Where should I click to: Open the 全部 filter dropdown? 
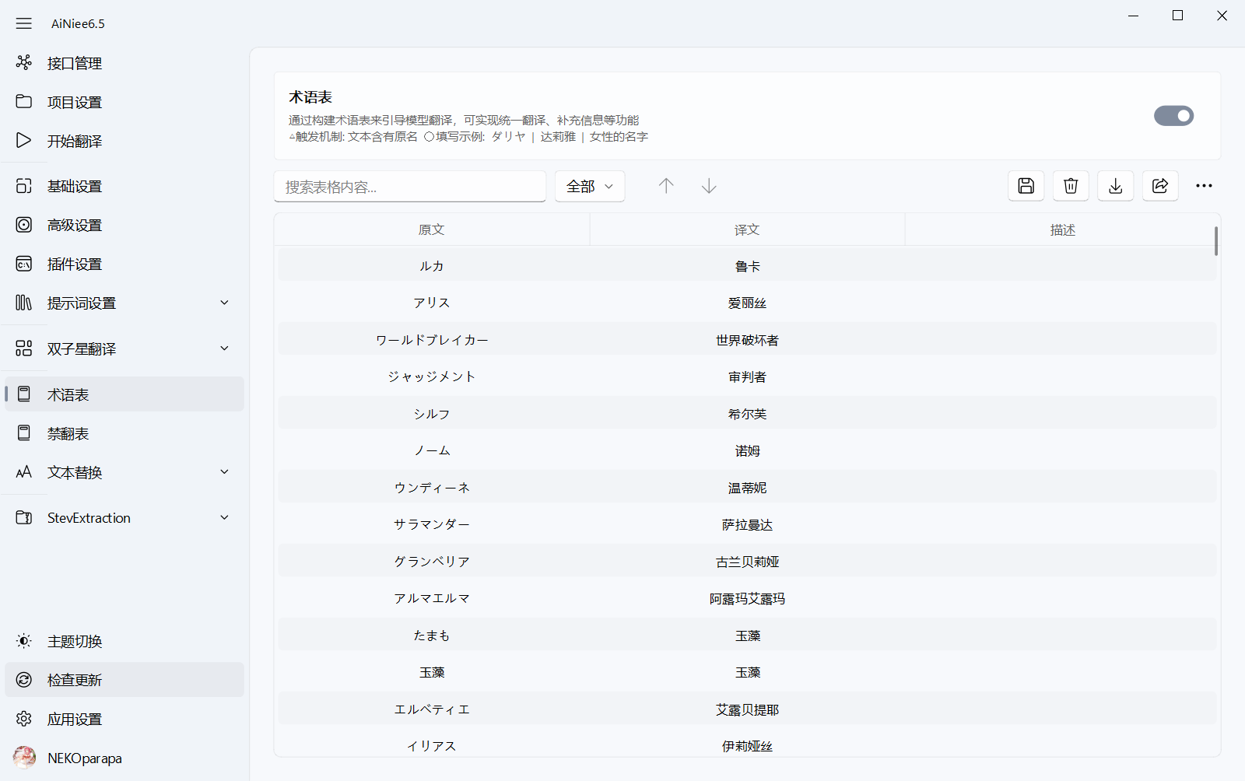[589, 187]
